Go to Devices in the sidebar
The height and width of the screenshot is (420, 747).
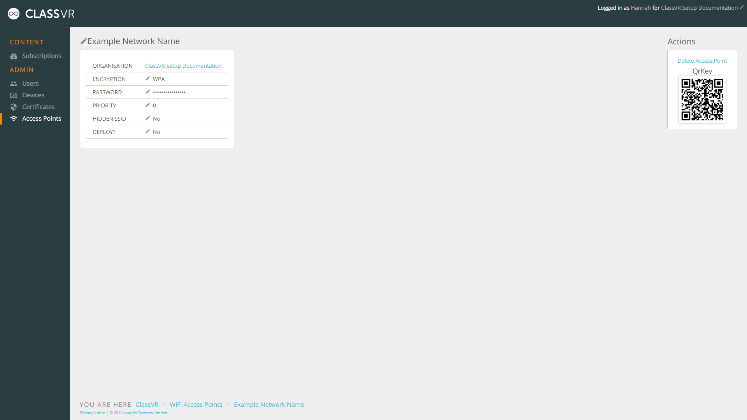pyautogui.click(x=33, y=95)
